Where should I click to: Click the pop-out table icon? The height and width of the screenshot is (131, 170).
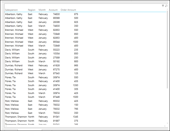(166, 6)
